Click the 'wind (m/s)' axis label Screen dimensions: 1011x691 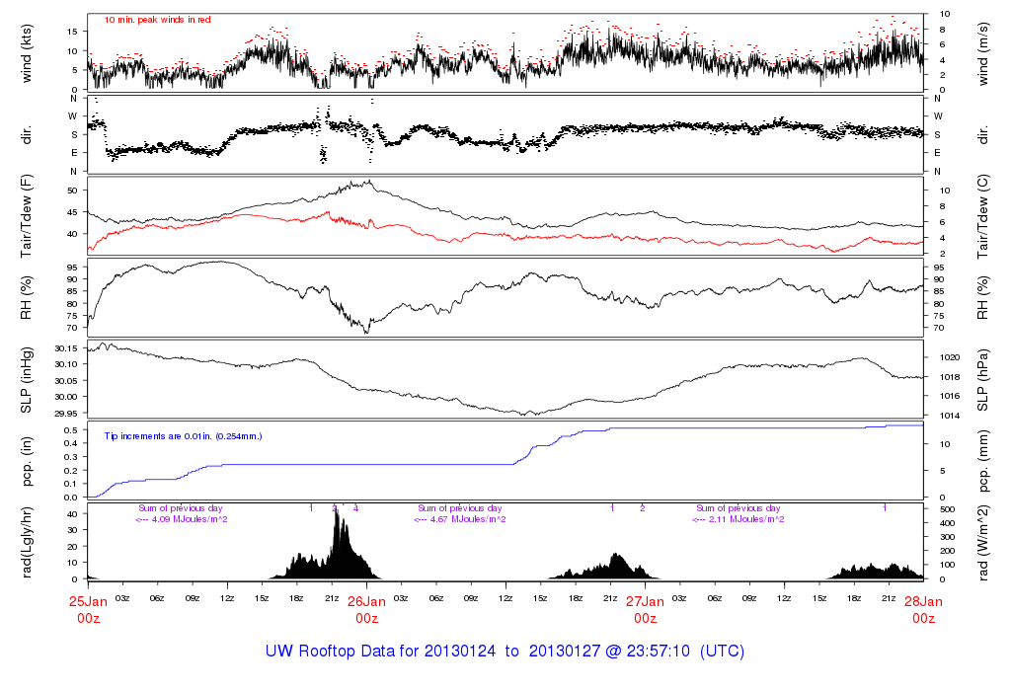(x=982, y=53)
